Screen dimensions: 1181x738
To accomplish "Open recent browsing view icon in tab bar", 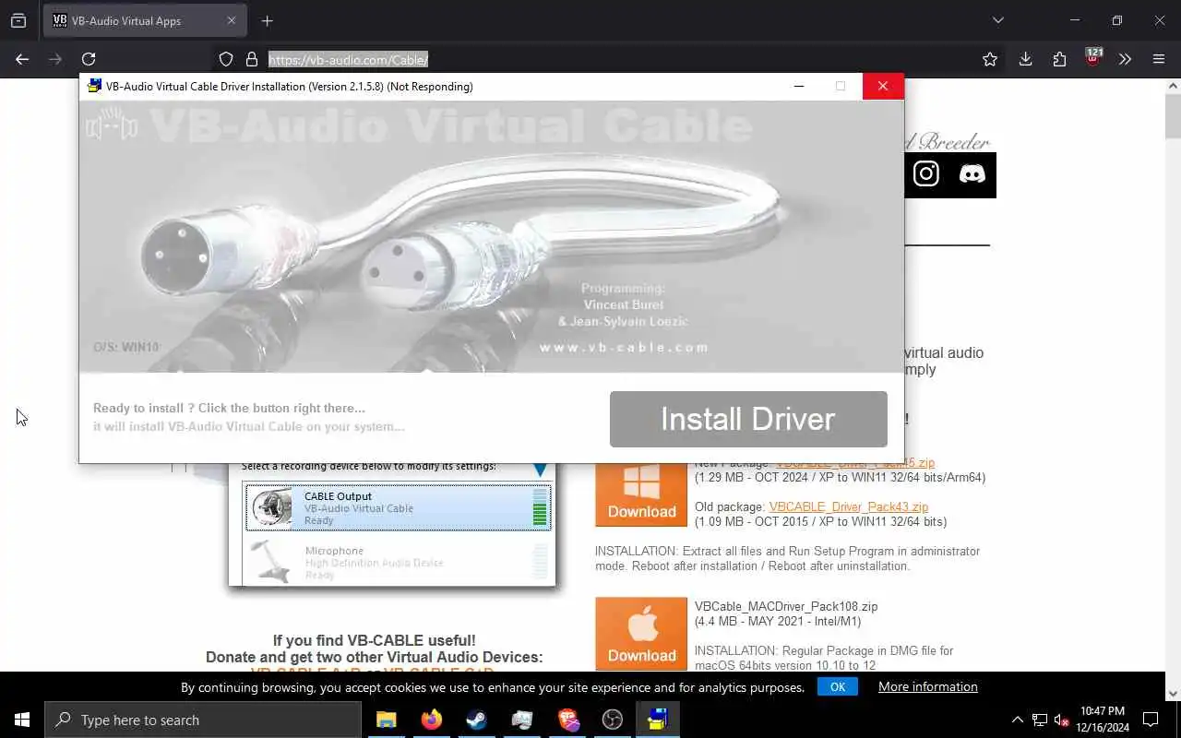I will 18,20.
